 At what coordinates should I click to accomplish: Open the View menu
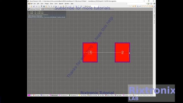point(42,4)
